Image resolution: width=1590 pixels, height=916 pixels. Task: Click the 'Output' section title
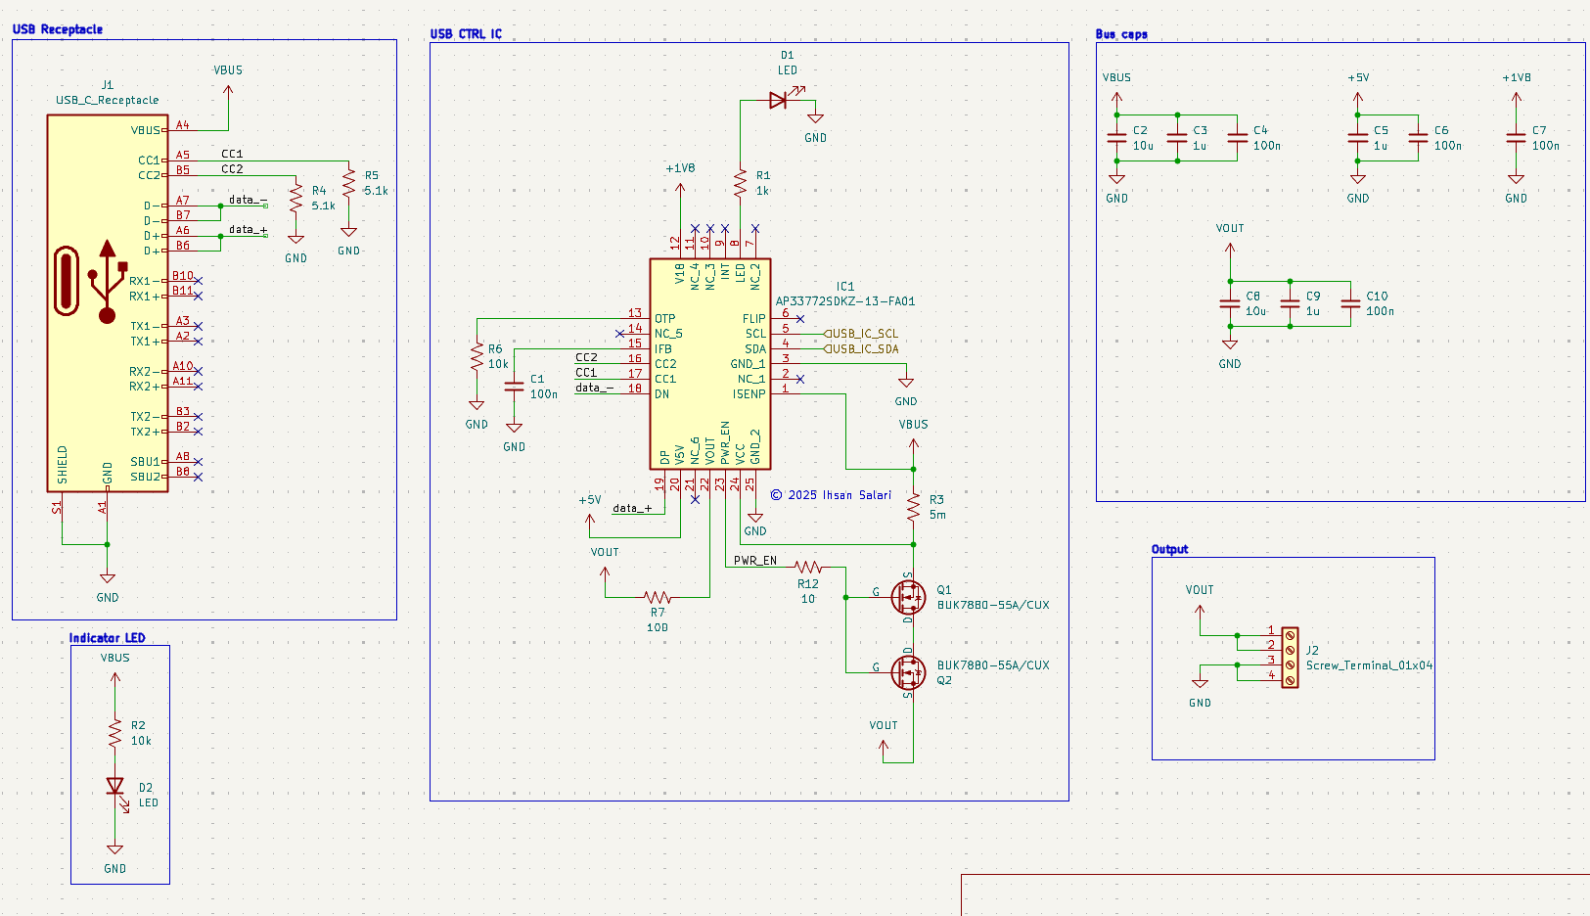point(1169,549)
